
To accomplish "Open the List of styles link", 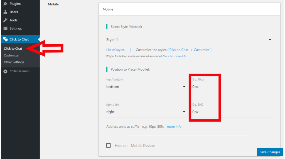I will [116, 50].
